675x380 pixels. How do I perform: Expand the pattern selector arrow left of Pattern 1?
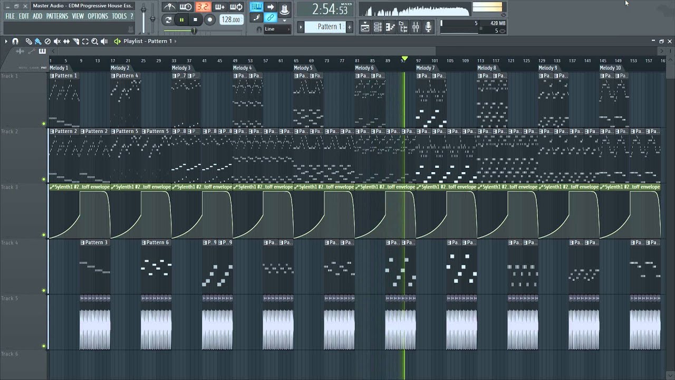pos(301,26)
